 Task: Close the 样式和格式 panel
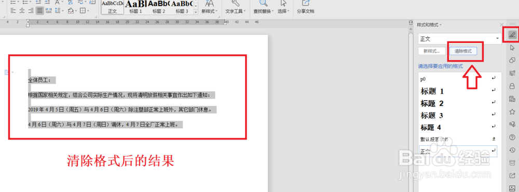point(501,25)
